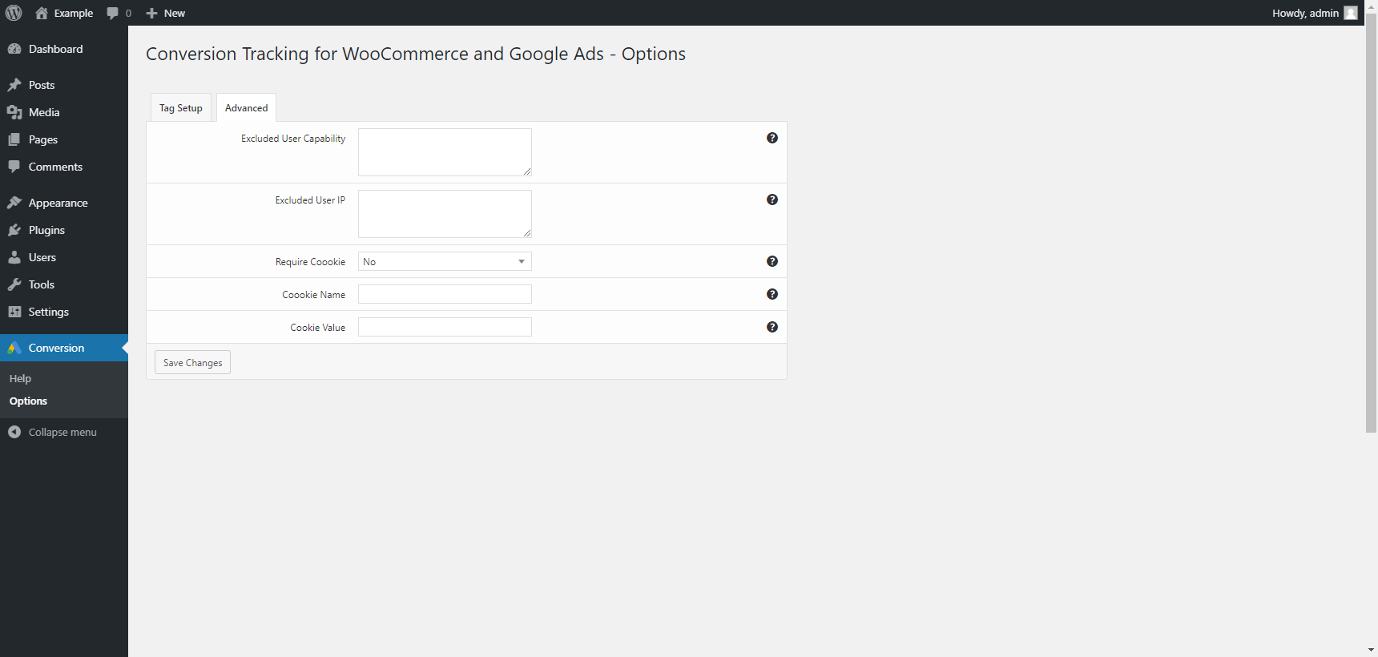Open the Posts menu item
Viewport: 1378px width, 657px height.
[64, 85]
